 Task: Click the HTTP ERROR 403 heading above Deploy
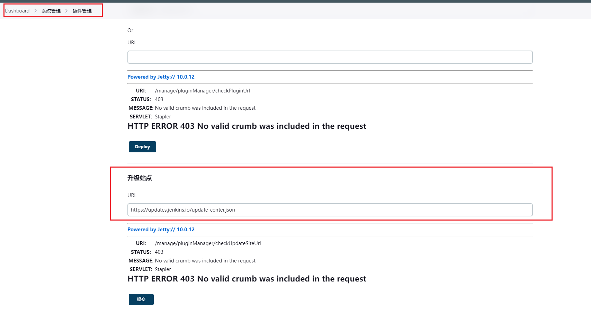pos(247,126)
